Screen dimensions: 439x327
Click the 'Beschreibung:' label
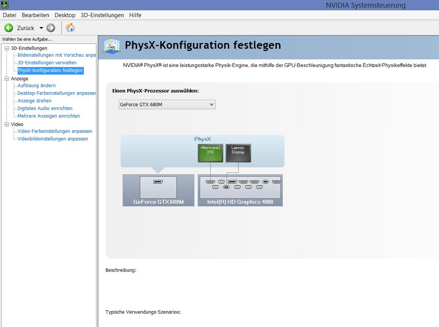click(121, 270)
